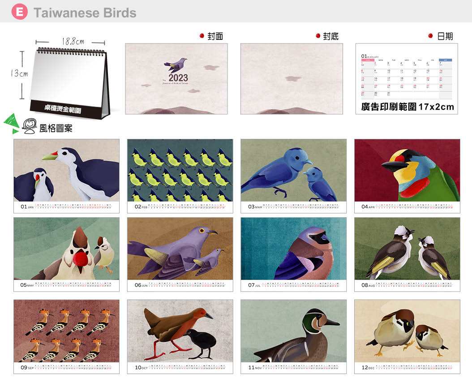The image size is (472, 383).
Task: Click the red dot beside 封面
Action: [202, 36]
